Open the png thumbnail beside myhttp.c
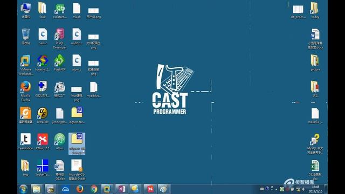Screen dimensions: 345x194 point(93,37)
